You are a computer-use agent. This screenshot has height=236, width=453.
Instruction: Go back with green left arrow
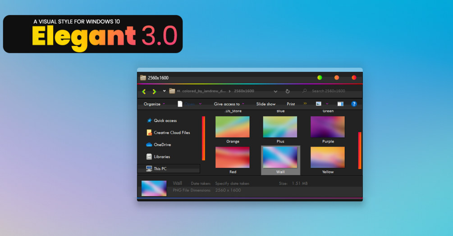(x=144, y=91)
